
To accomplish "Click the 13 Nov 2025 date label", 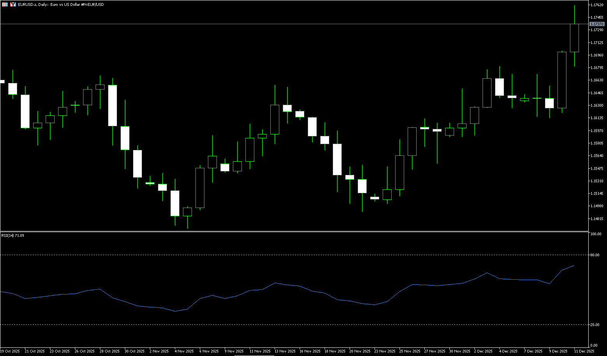I will point(285,351).
